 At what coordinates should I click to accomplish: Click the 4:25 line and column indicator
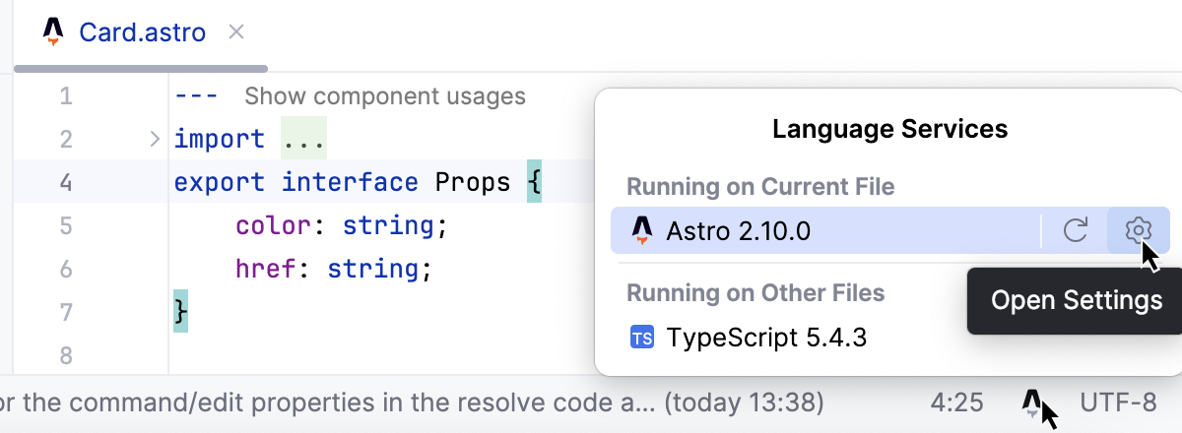(956, 402)
